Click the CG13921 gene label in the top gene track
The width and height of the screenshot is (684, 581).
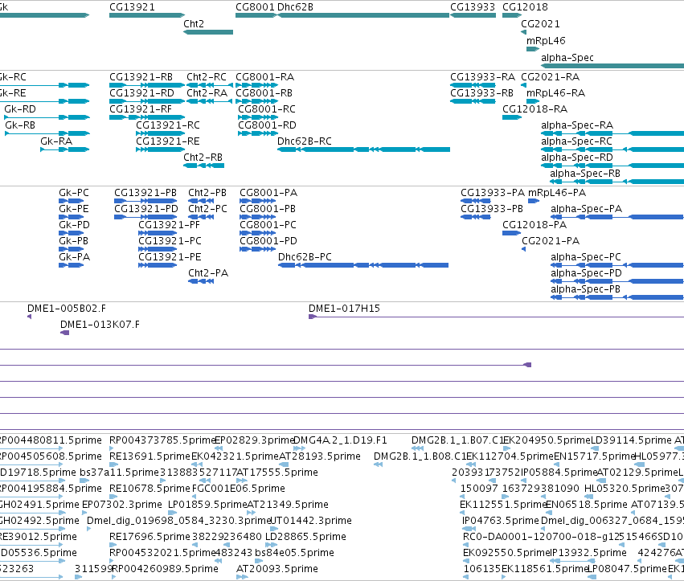coord(132,7)
